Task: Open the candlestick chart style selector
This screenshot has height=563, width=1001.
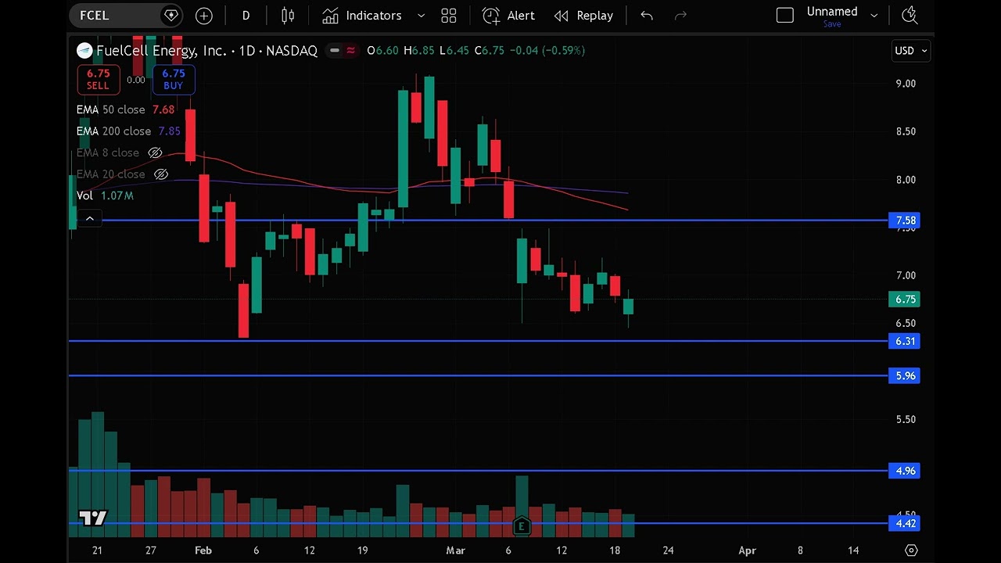Action: pos(288,16)
